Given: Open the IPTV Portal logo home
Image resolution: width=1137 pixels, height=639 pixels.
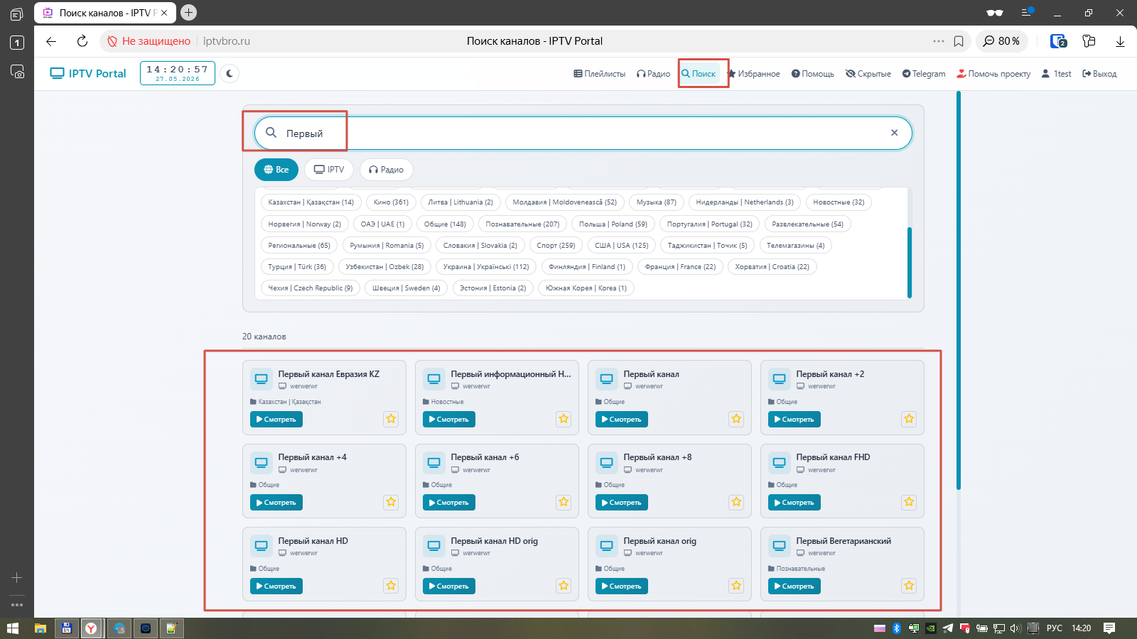Looking at the screenshot, I should (88, 73).
